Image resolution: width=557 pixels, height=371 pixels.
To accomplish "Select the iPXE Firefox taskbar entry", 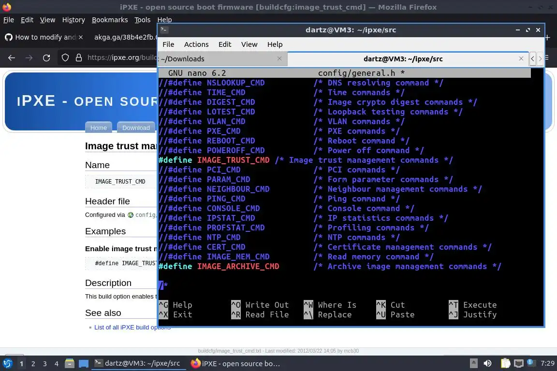I will pos(235,364).
